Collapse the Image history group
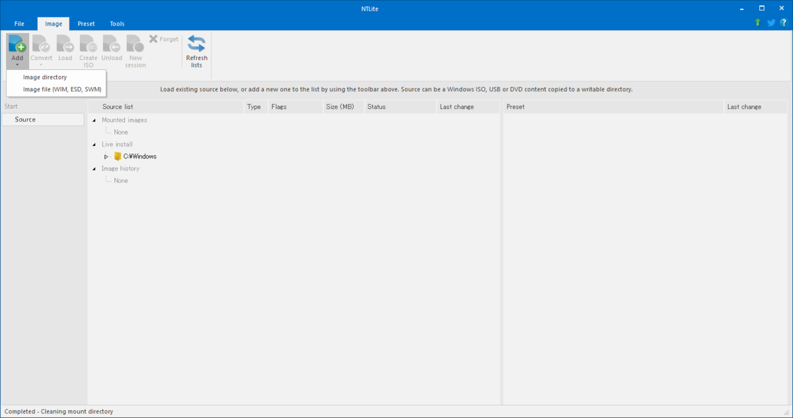Viewport: 793px width, 418px height. [x=94, y=169]
